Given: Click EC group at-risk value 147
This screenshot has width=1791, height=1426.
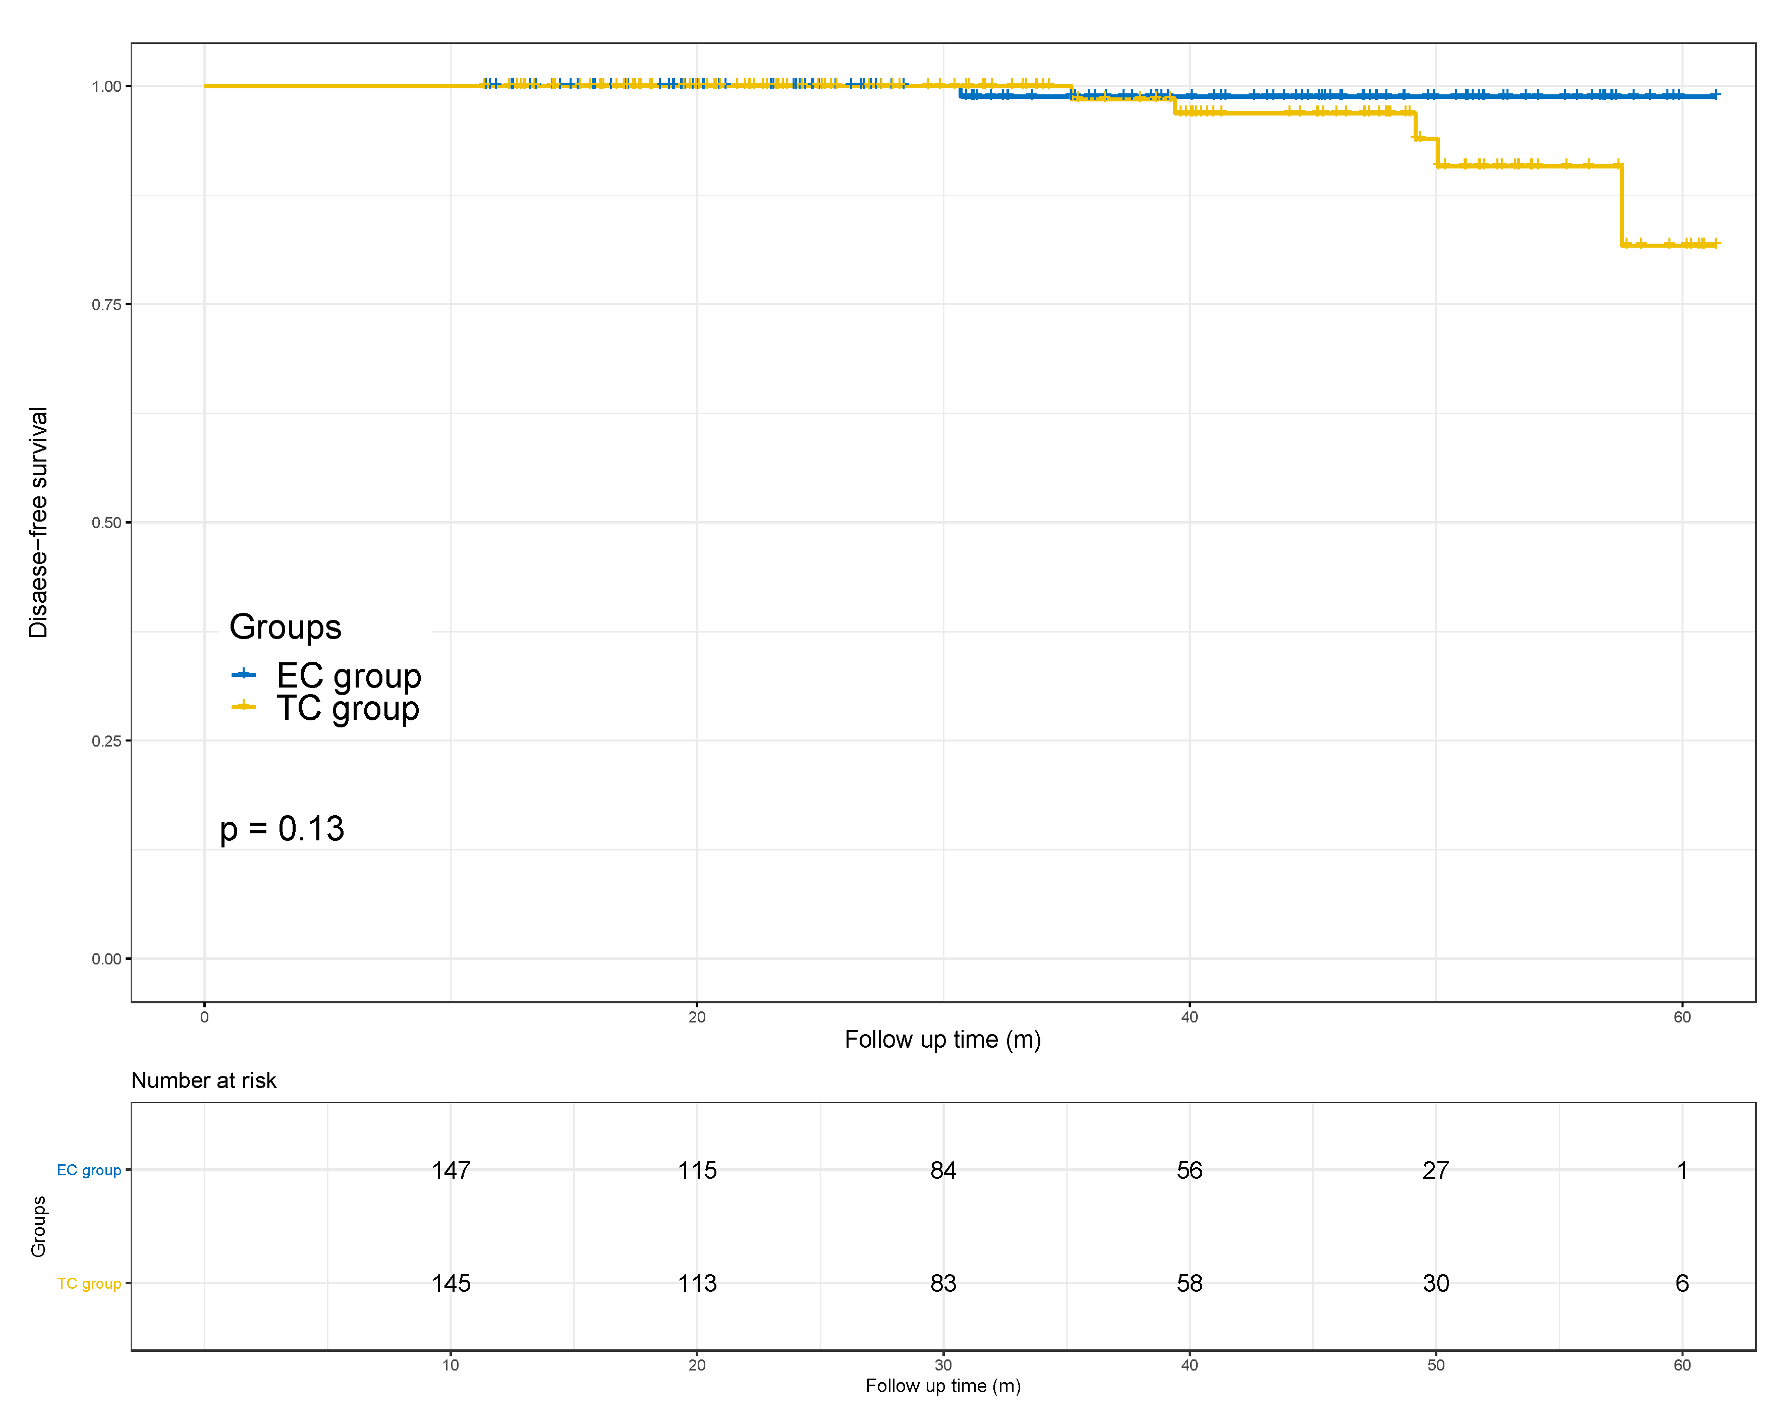Looking at the screenshot, I should tap(450, 1170).
